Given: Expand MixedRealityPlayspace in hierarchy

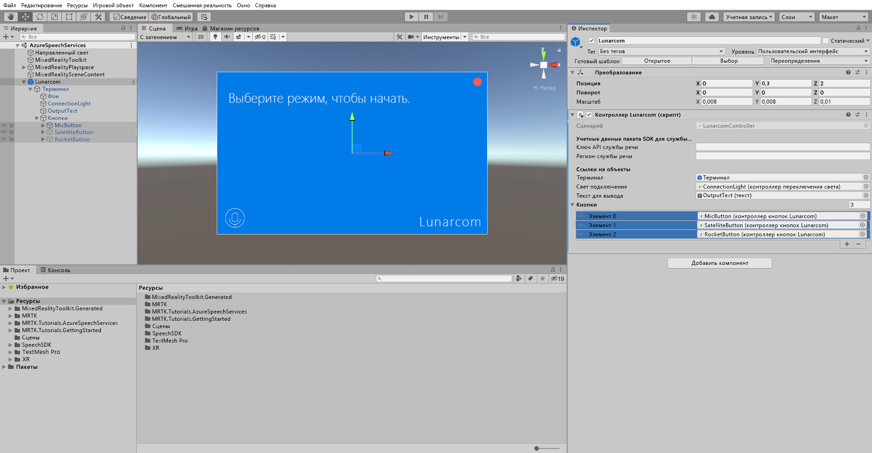Looking at the screenshot, I should (24, 67).
